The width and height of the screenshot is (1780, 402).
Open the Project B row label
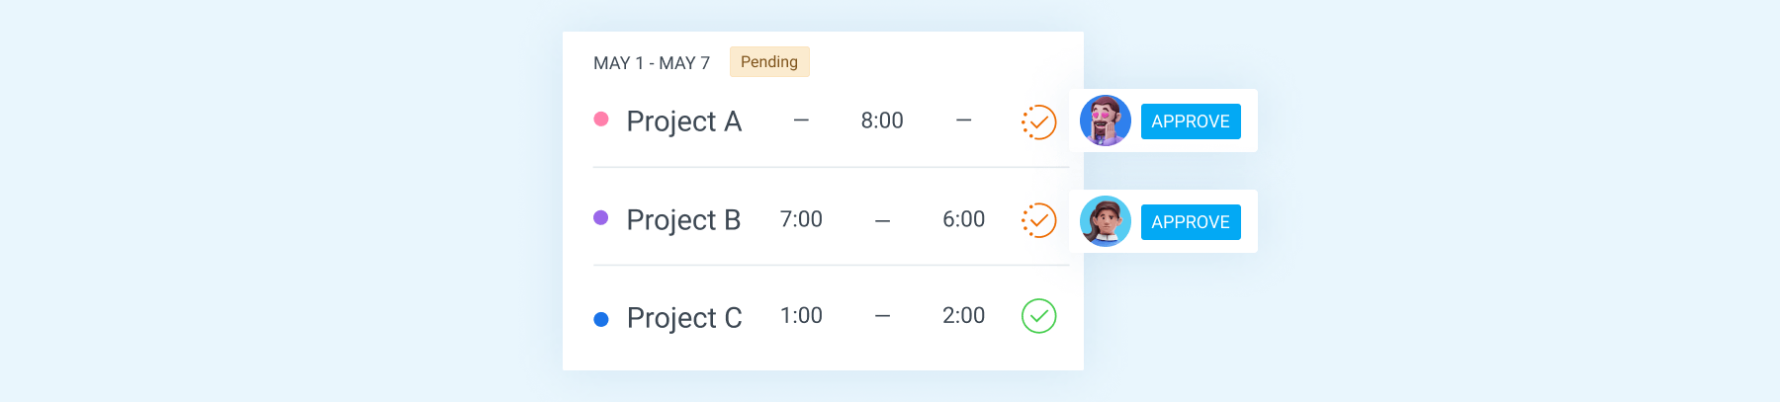683,220
